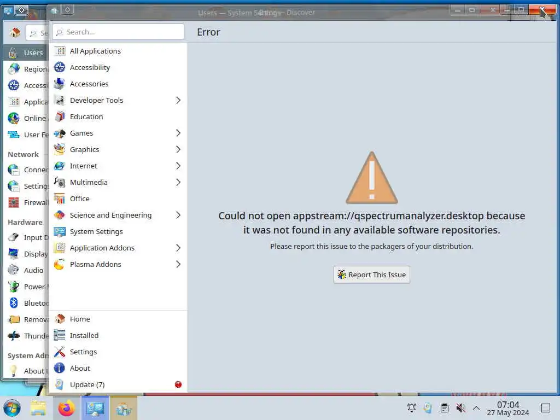Select the Plasma Addons category
Image resolution: width=560 pixels, height=420 pixels.
coord(118,265)
